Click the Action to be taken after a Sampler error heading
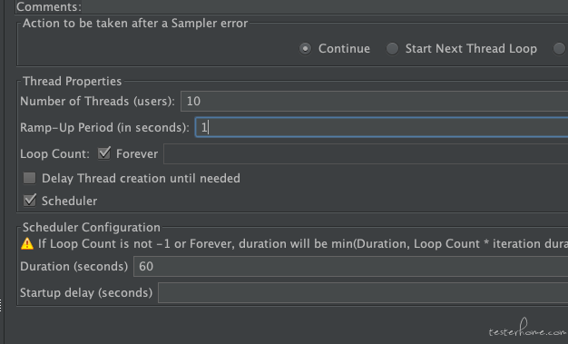568x344 pixels. click(x=135, y=24)
